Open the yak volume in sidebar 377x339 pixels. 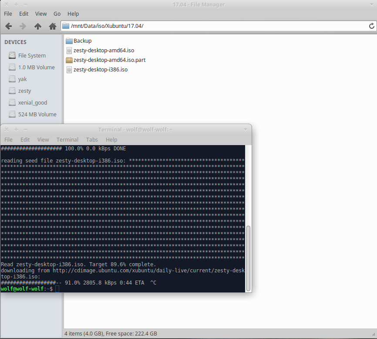[x=22, y=79]
